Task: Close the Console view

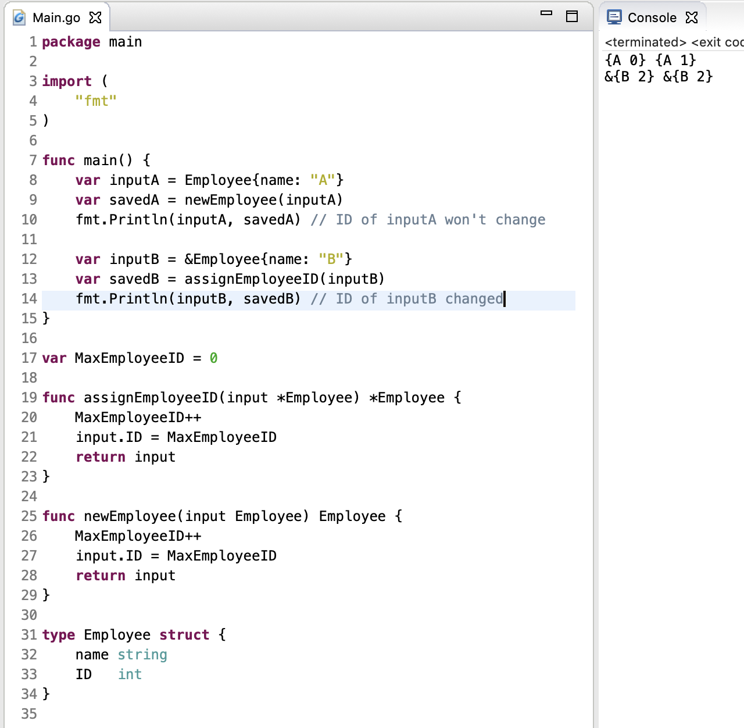Action: pyautogui.click(x=691, y=17)
